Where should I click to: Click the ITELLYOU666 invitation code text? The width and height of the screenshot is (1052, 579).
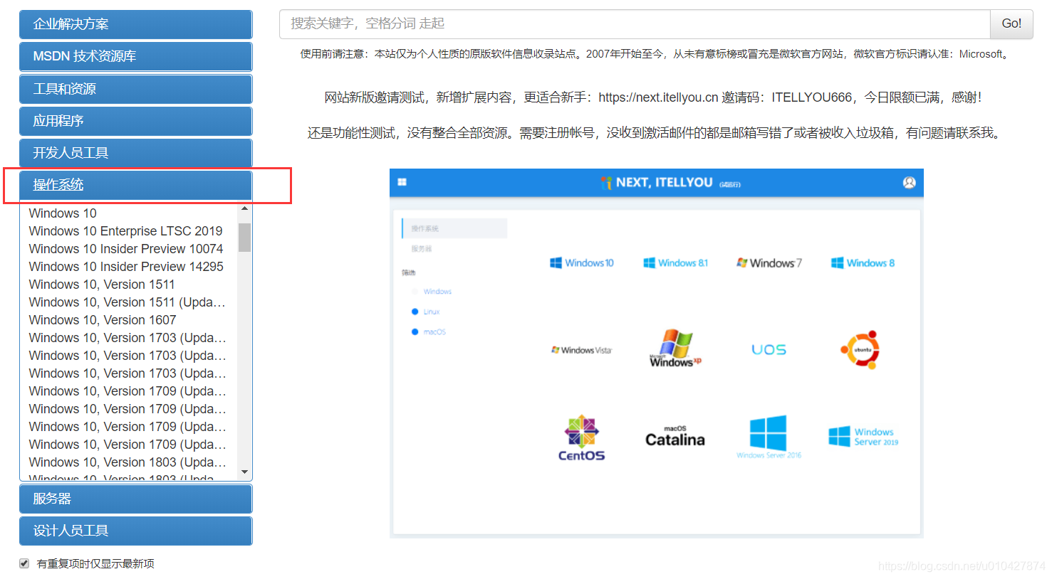click(x=811, y=97)
